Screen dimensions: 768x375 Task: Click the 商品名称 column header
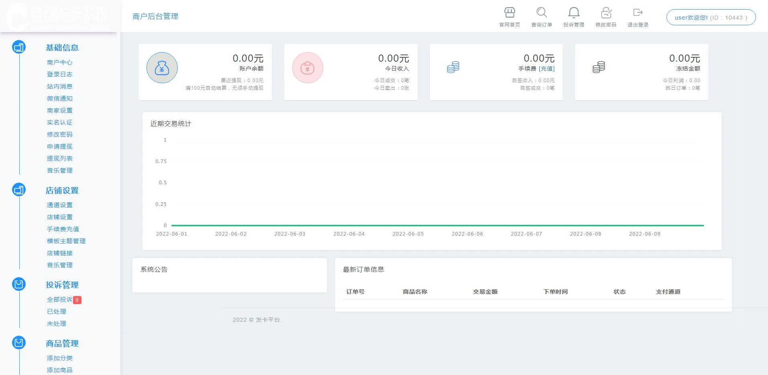click(415, 292)
